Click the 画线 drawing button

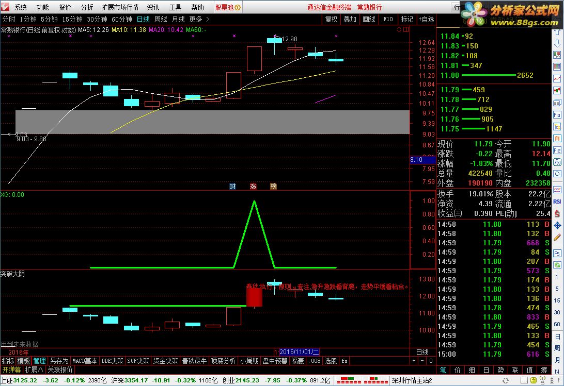tap(369, 19)
